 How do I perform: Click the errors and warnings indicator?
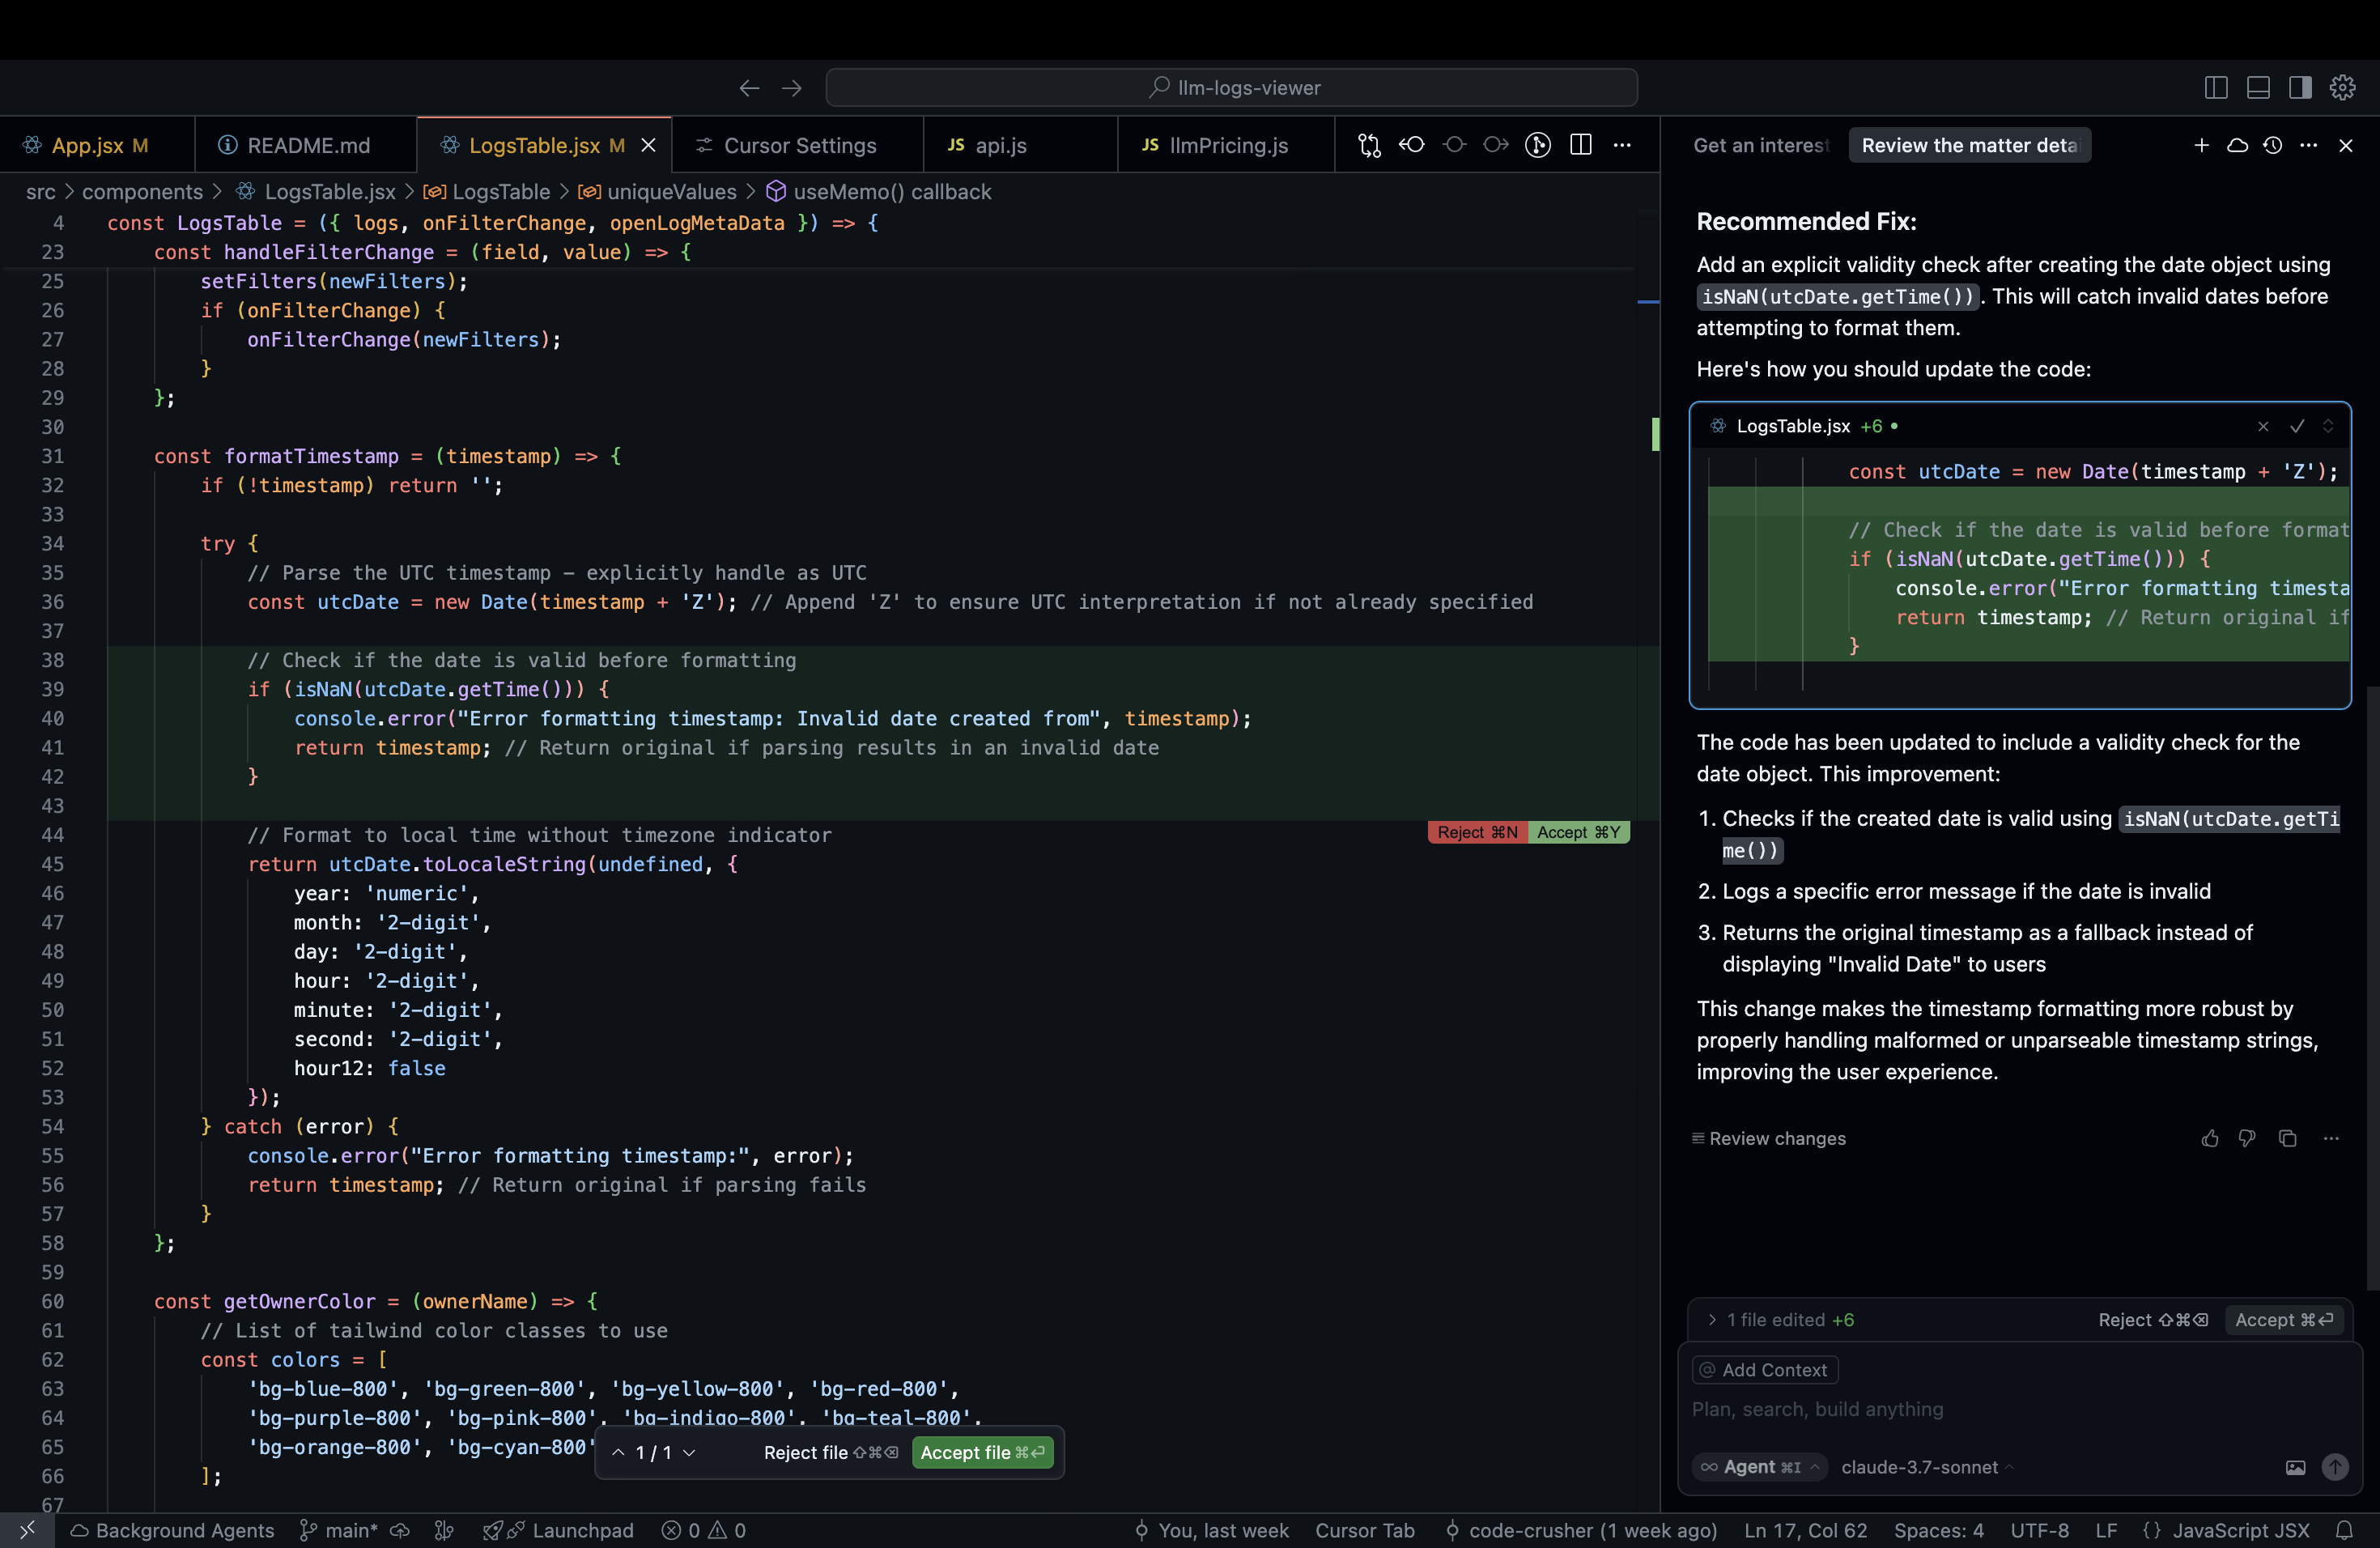702,1530
